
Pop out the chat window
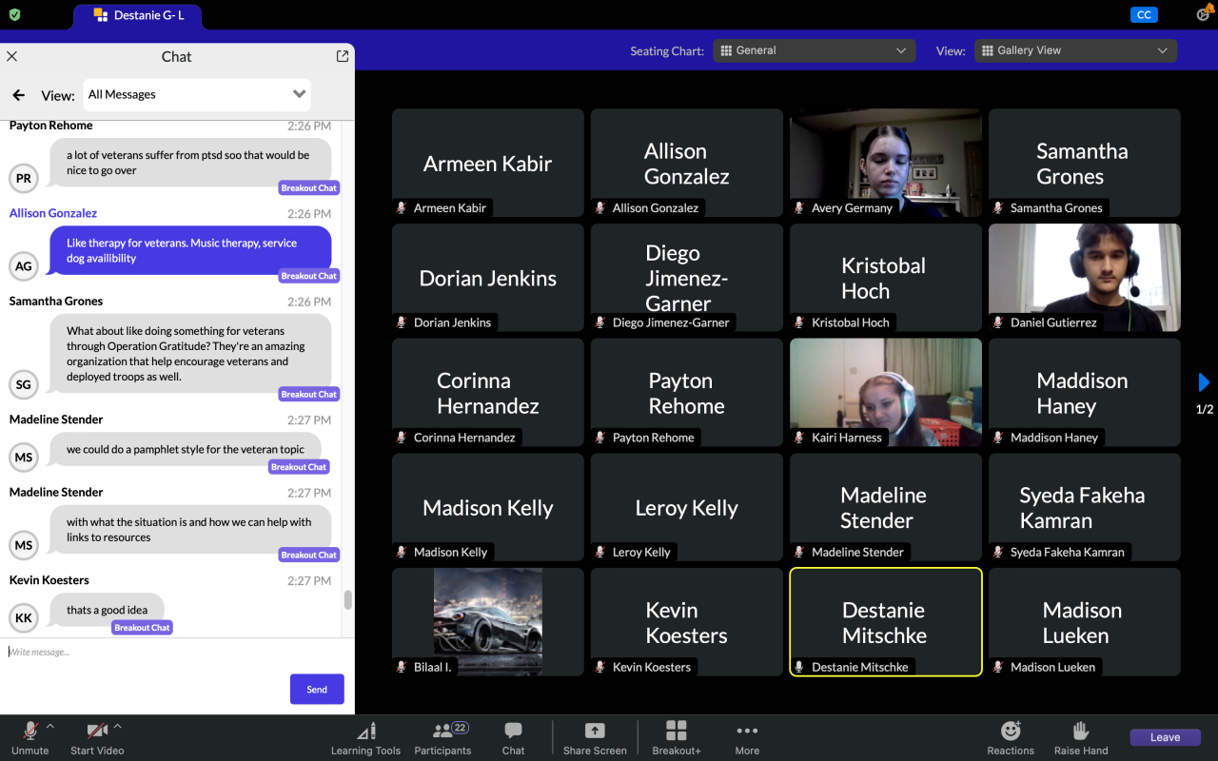click(343, 56)
